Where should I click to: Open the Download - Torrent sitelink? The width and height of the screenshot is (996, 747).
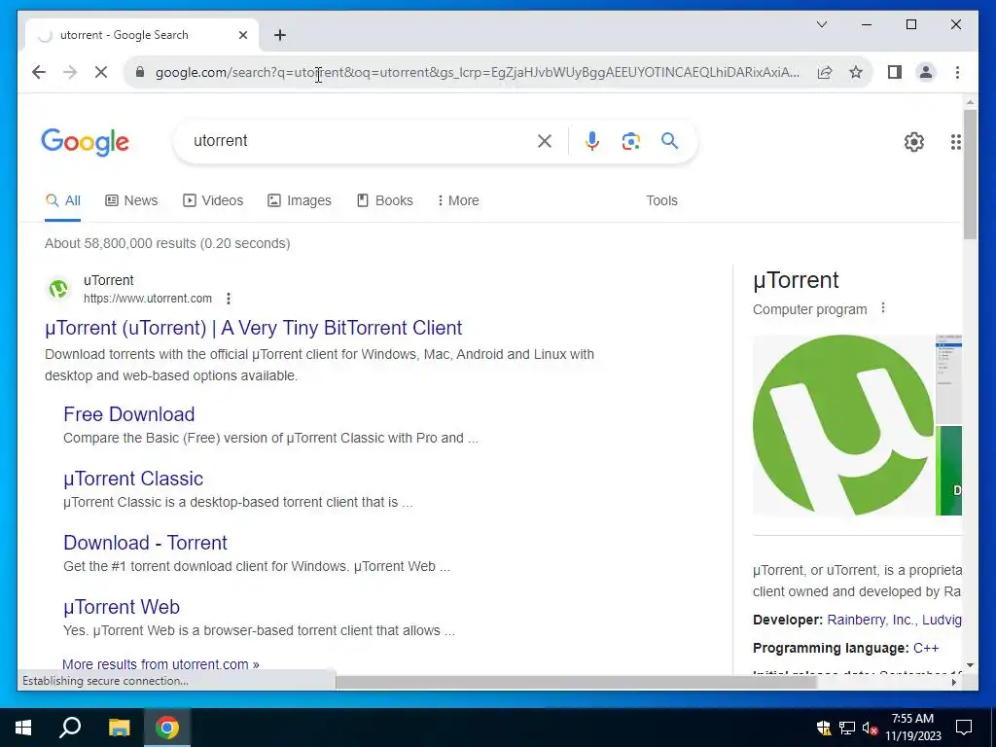(145, 543)
